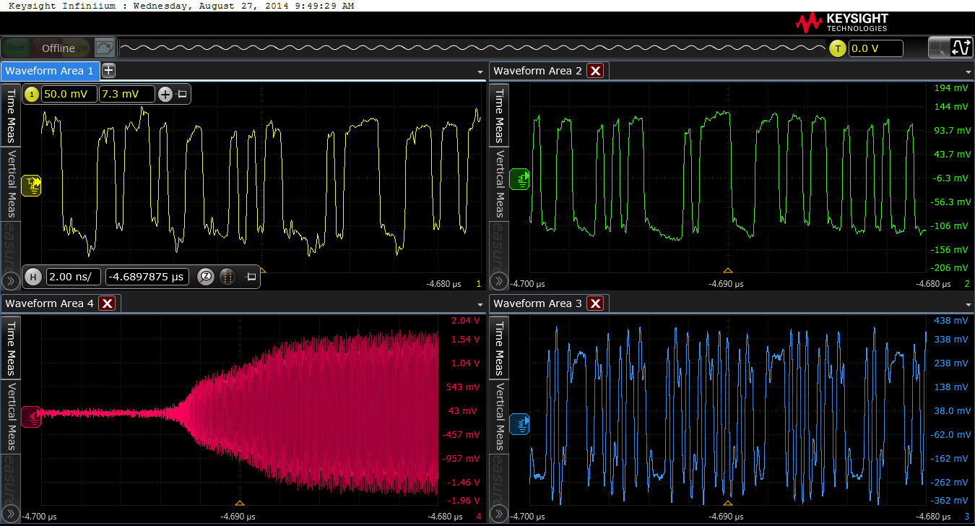Toggle the undock pin on the horizontal bar

[251, 277]
